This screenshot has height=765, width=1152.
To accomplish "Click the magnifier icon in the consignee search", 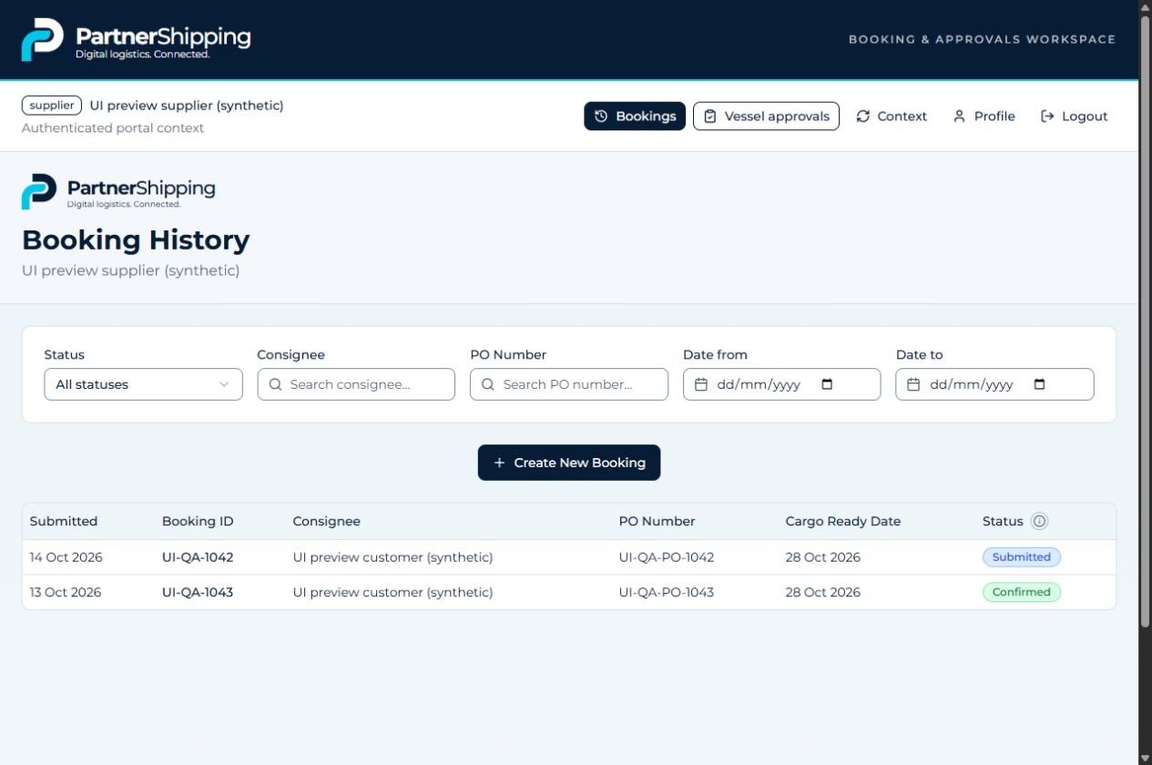I will tap(275, 384).
